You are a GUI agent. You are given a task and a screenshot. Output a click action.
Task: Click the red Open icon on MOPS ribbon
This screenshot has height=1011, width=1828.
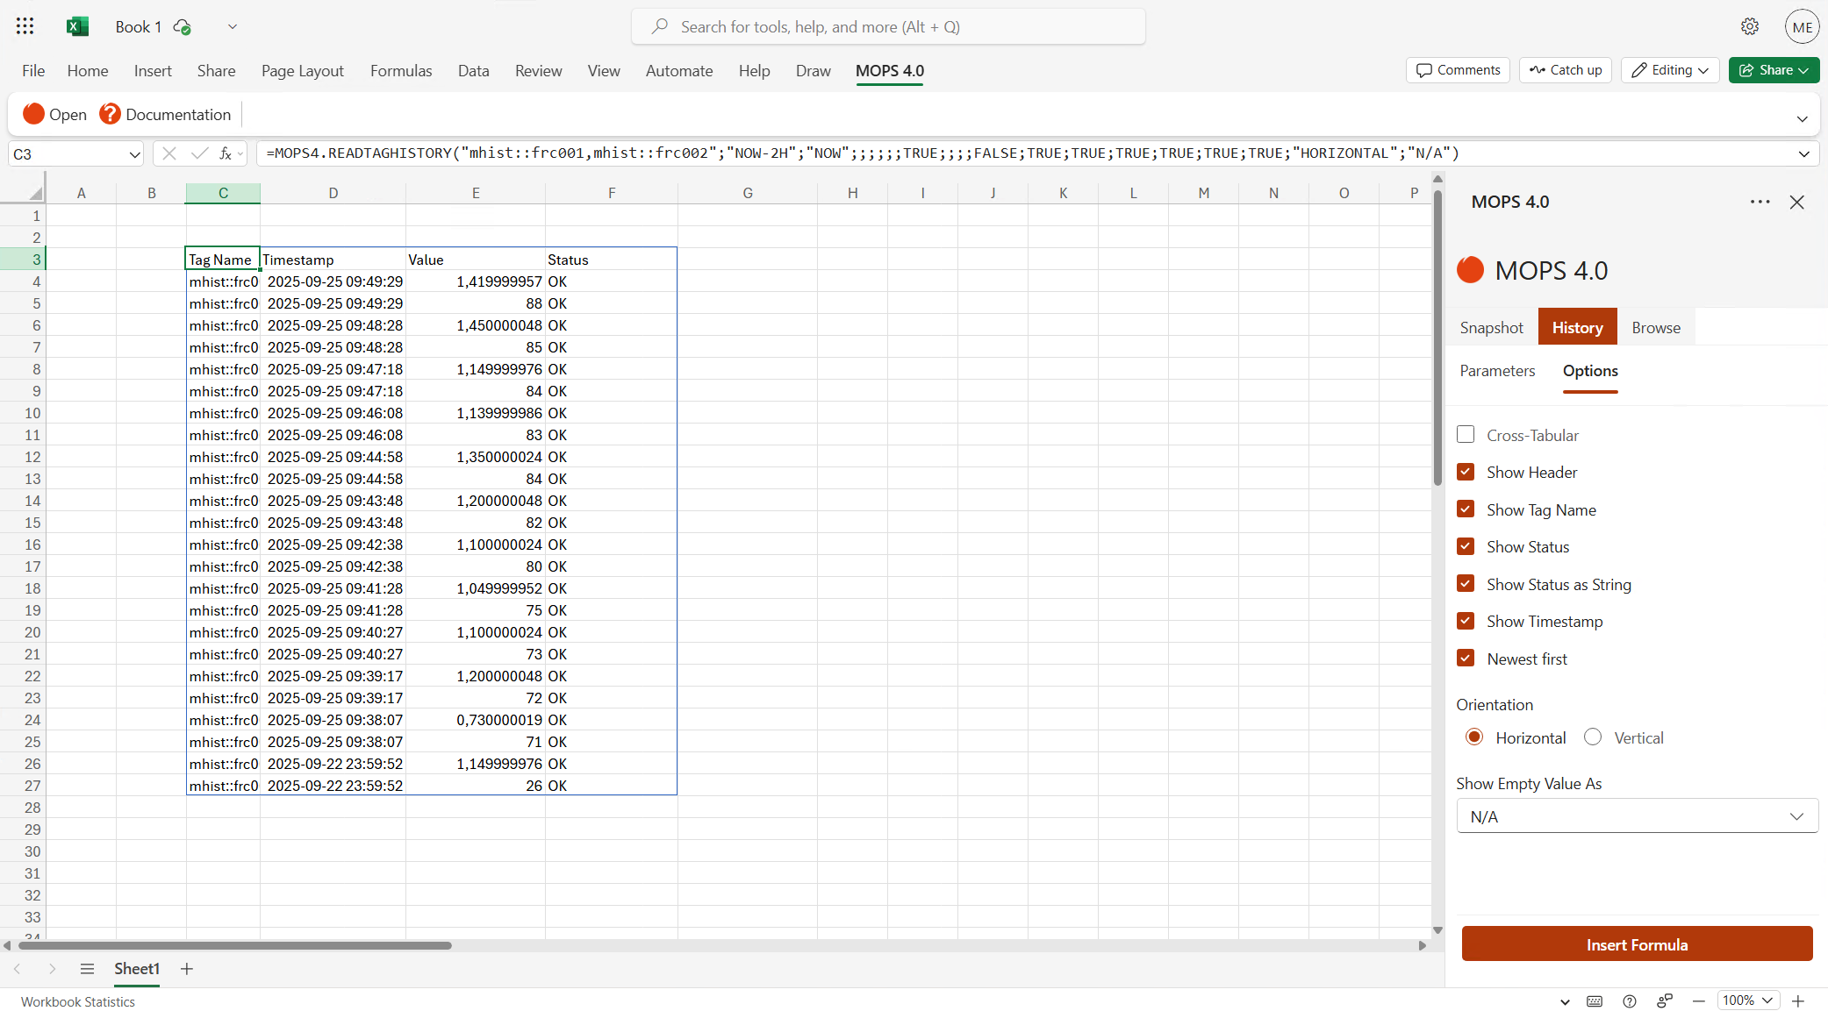pos(33,114)
